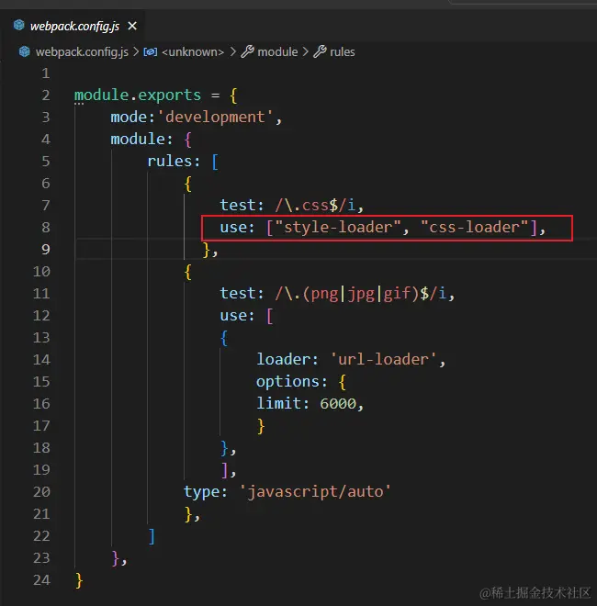Open the <unknown> breadcrumb segment
The height and width of the screenshot is (606, 597).
[193, 52]
